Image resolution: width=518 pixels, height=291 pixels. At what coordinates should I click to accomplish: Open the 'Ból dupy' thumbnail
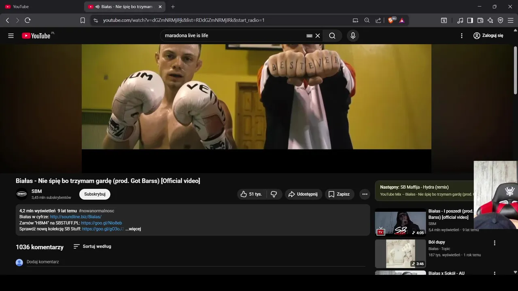400,253
